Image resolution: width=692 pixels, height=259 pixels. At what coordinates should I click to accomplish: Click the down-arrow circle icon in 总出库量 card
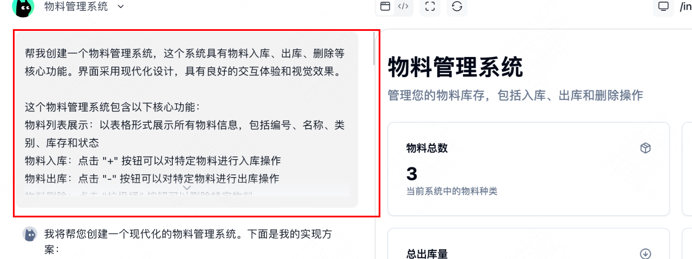(x=645, y=253)
